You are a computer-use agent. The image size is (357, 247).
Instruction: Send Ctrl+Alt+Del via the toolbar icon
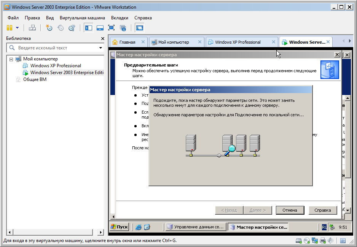tap(32, 28)
